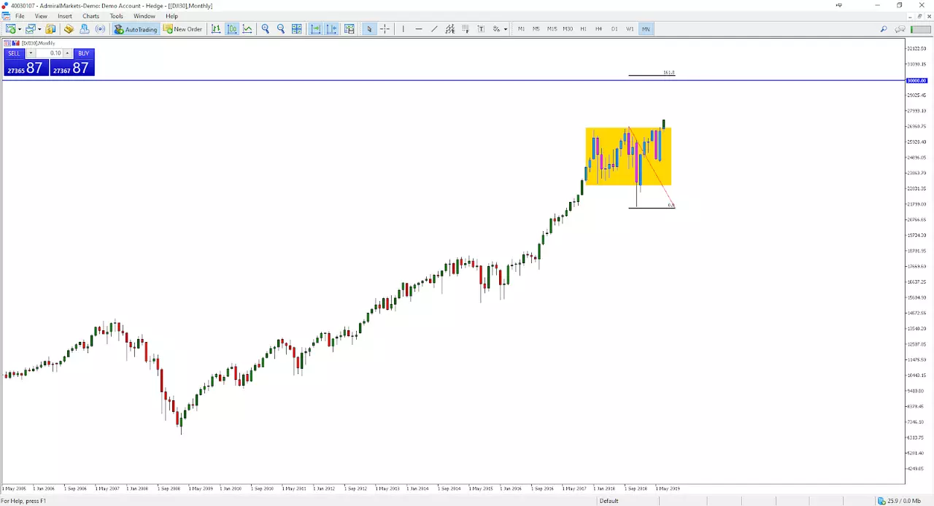Open the chat speech-bubble icon top right
This screenshot has height=506, width=934.
click(900, 29)
